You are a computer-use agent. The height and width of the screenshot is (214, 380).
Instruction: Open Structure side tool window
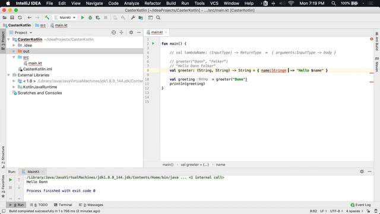3,157
